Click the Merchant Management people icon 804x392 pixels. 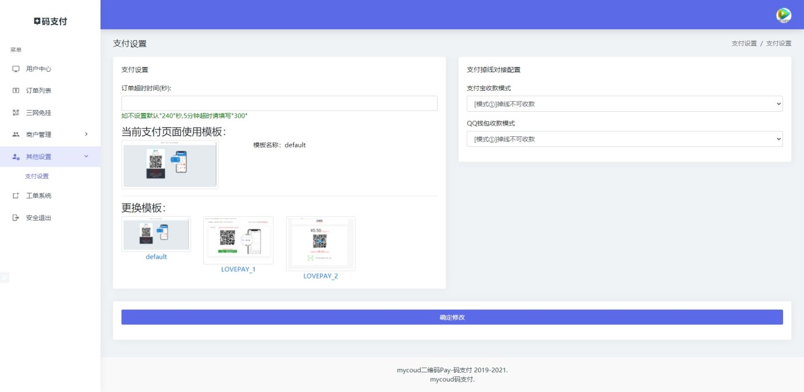[16, 135]
